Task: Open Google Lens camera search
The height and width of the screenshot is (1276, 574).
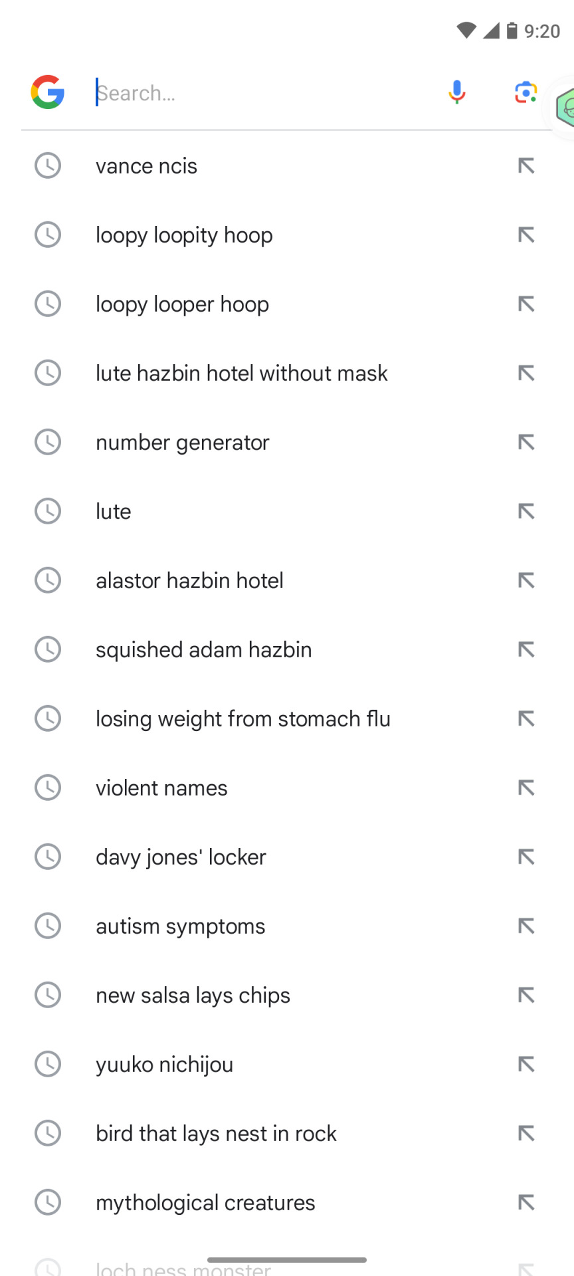Action: click(x=526, y=92)
